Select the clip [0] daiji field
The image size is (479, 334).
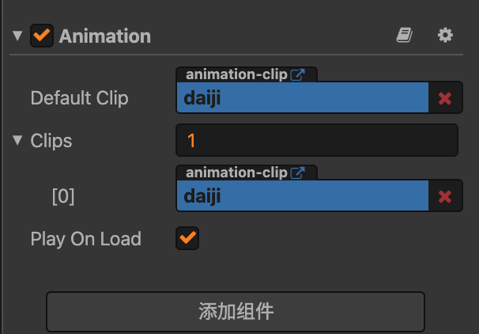click(x=302, y=196)
